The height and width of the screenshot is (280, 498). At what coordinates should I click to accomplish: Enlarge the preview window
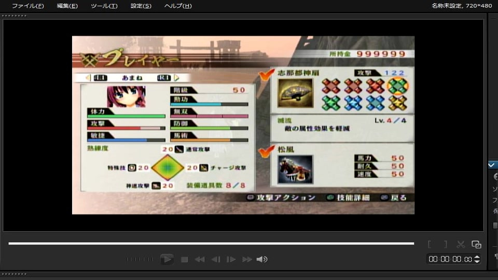pos(476,244)
